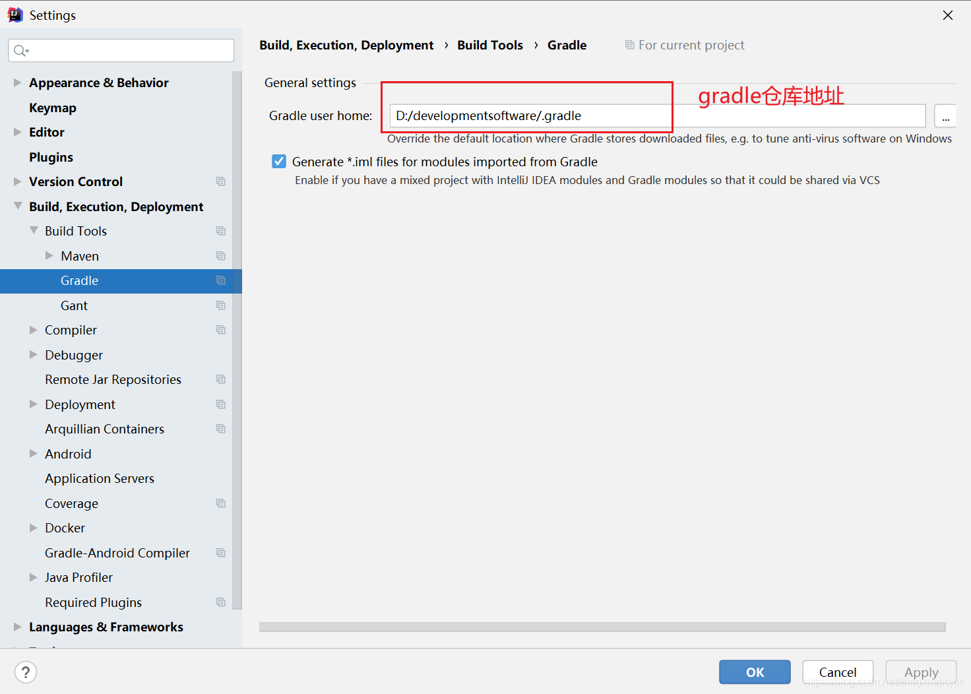The width and height of the screenshot is (971, 694).
Task: Open Application Servers settings
Action: pyautogui.click(x=100, y=478)
